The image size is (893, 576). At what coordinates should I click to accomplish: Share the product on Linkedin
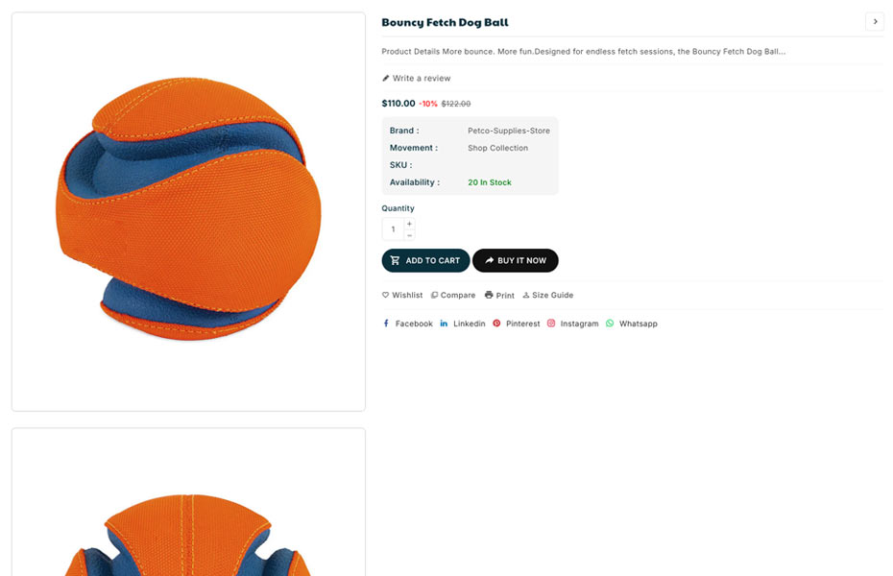pos(463,324)
